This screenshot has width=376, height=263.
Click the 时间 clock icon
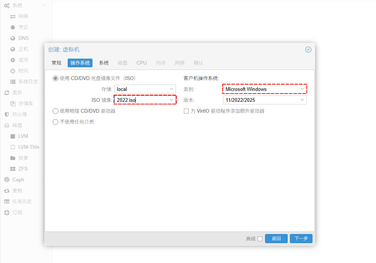(13, 71)
